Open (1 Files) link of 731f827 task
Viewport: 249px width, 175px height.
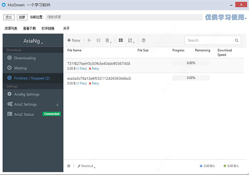coord(82,69)
